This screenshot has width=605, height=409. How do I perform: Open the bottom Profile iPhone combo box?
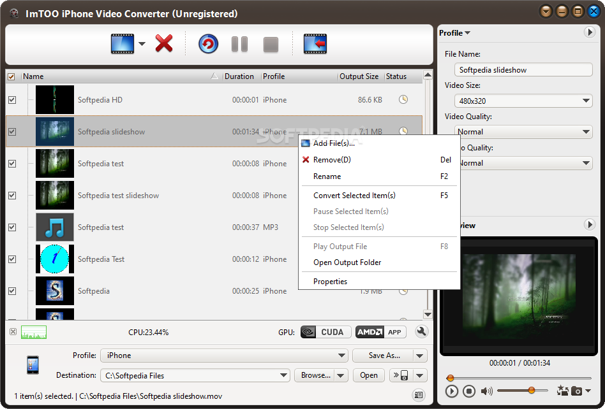coord(224,355)
